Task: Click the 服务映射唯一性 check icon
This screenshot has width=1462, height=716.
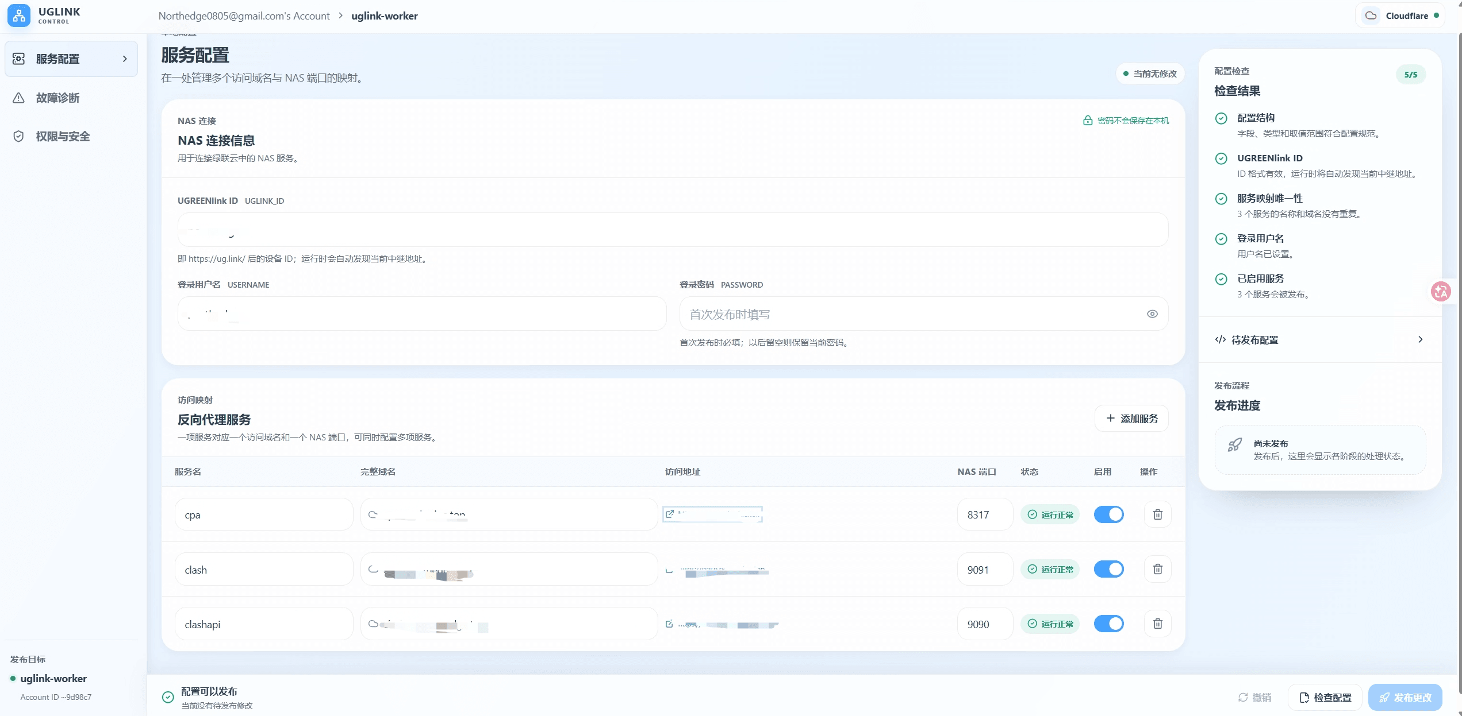Action: pos(1221,199)
